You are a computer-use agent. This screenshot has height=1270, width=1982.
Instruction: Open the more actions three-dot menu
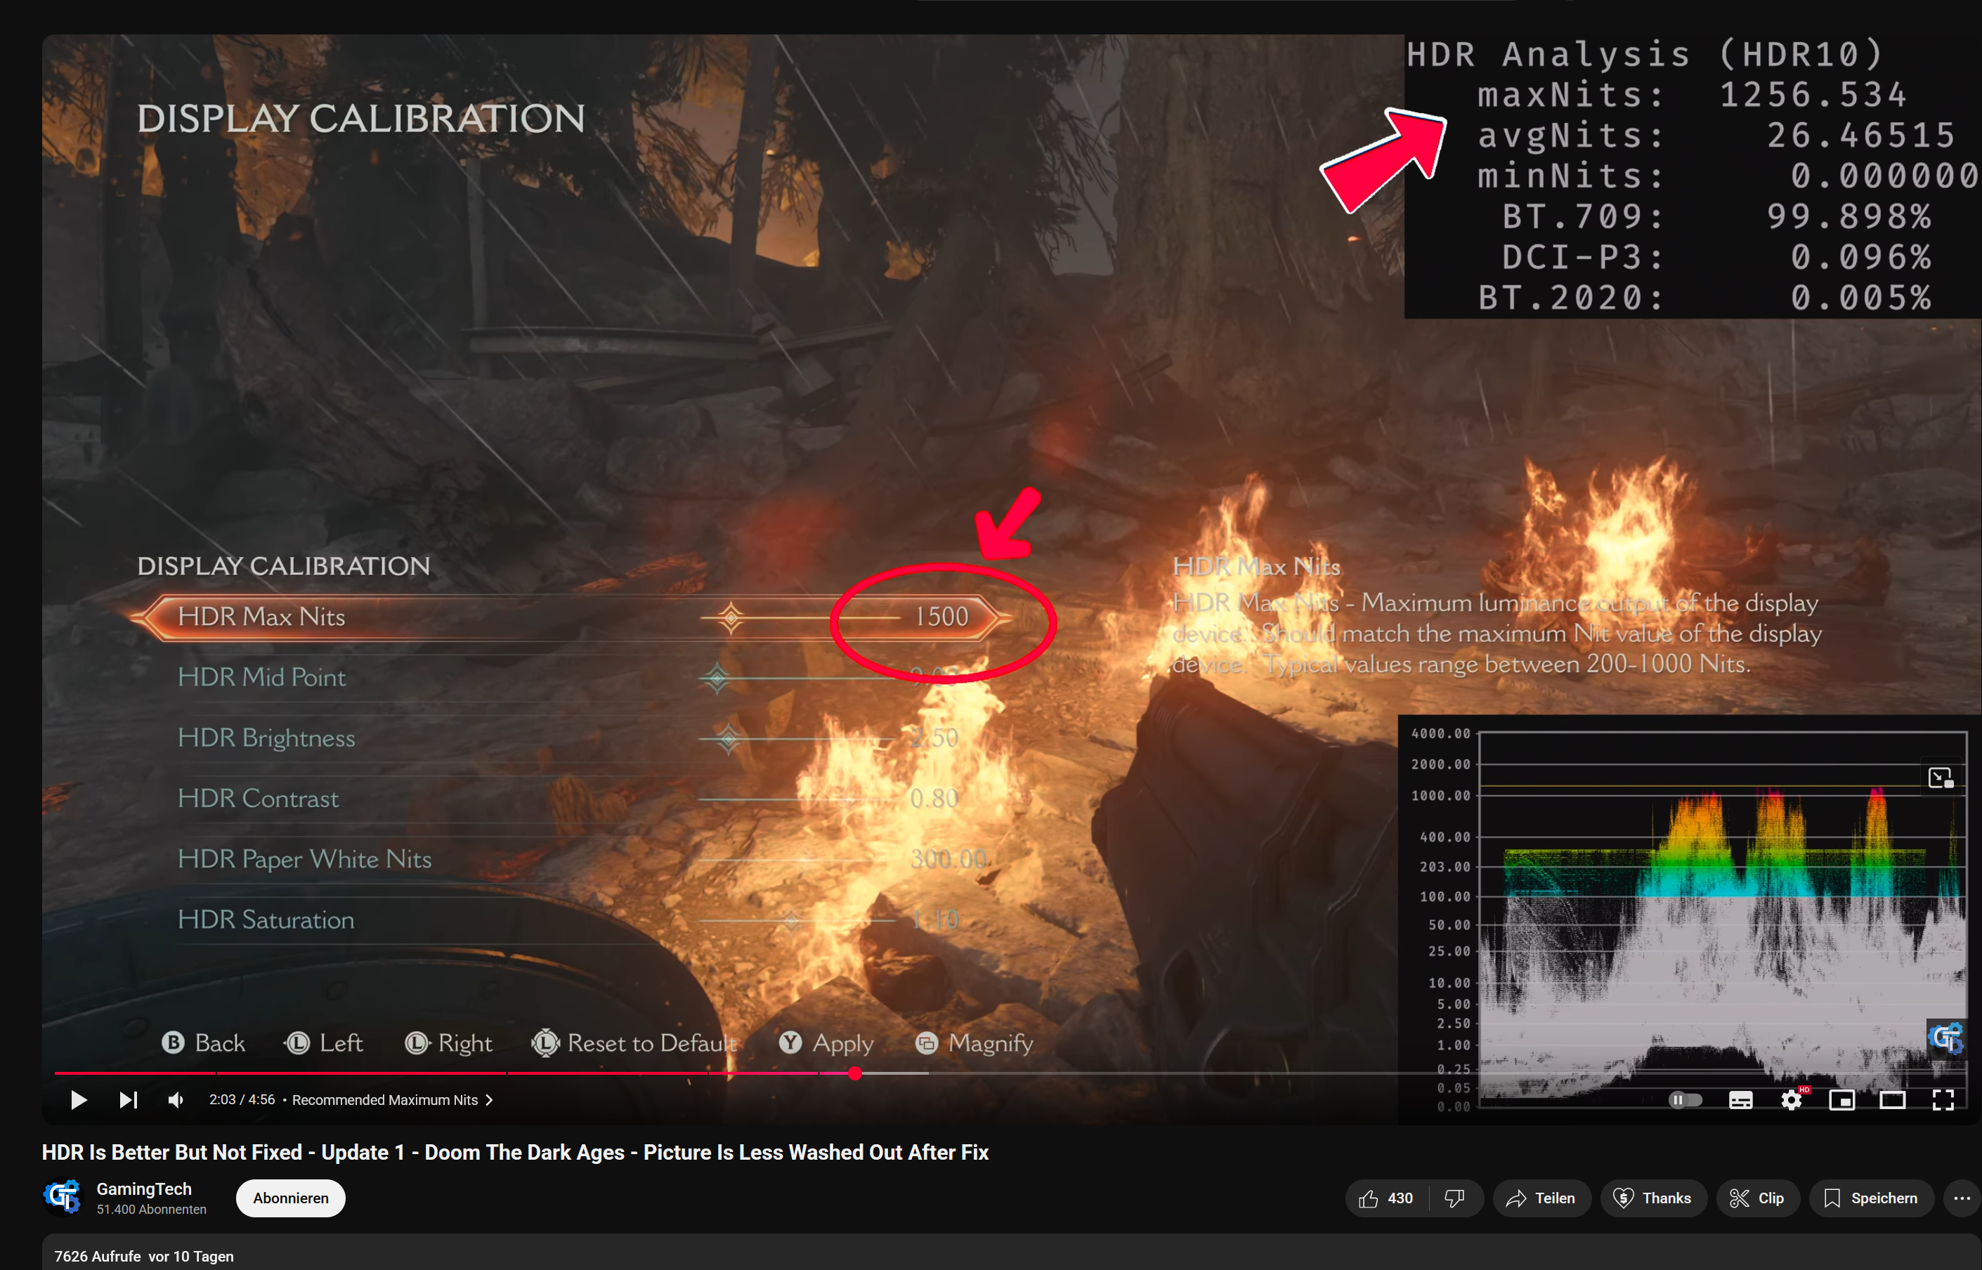(1962, 1198)
